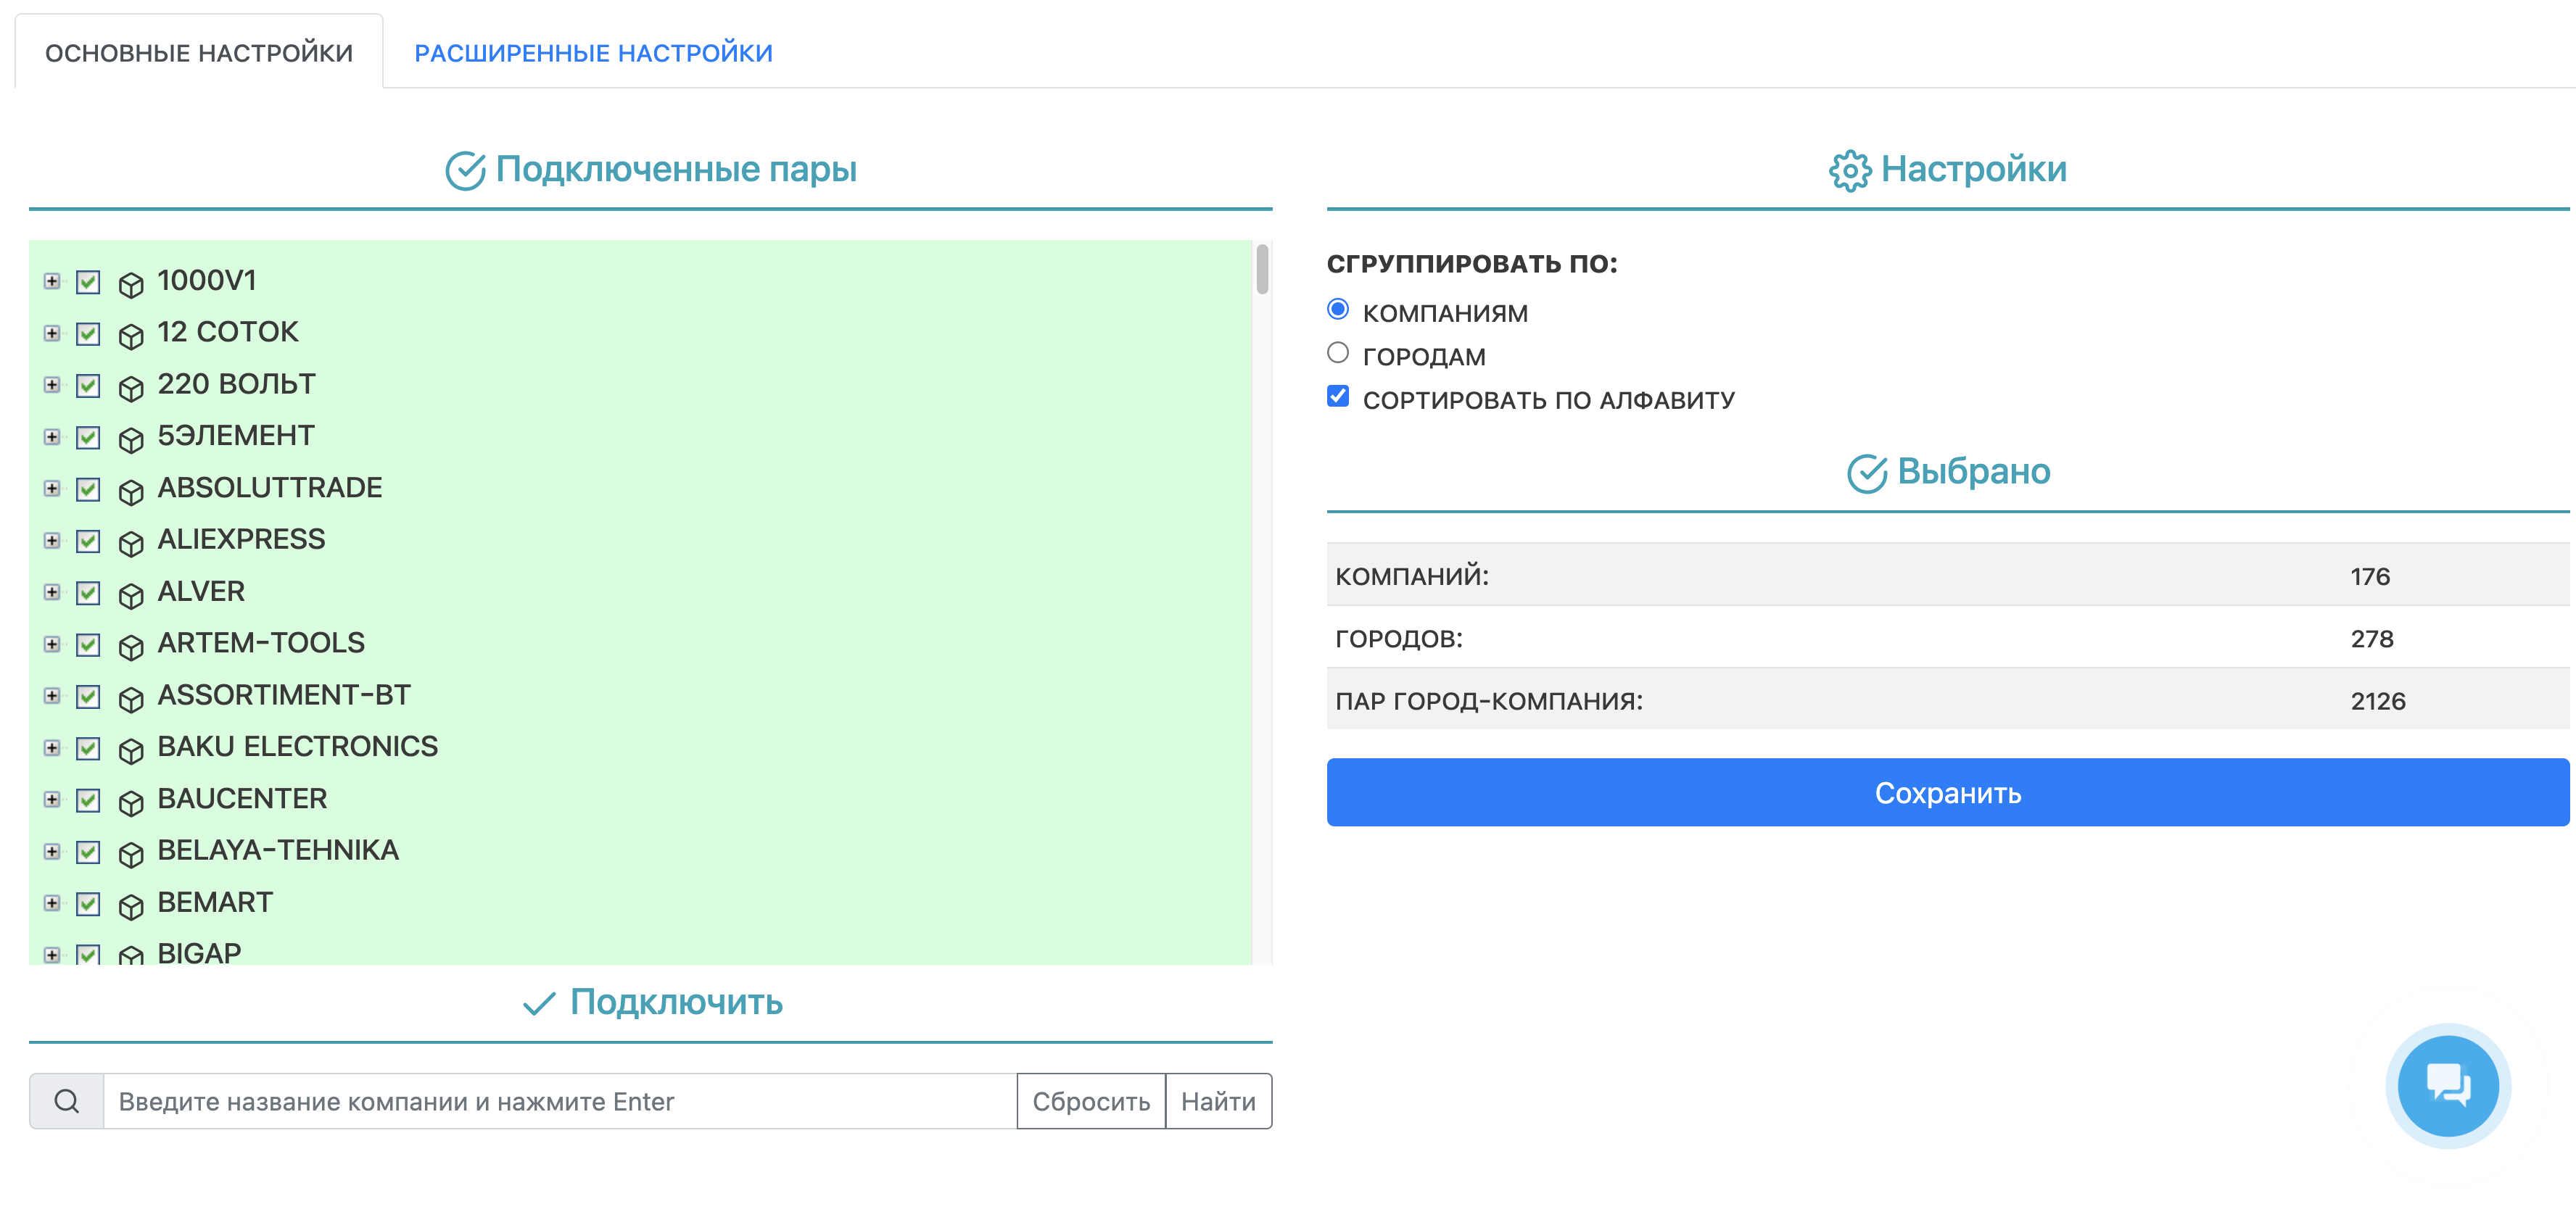Open the chat support bubble
The width and height of the screenshot is (2576, 1212).
coord(2447,1085)
